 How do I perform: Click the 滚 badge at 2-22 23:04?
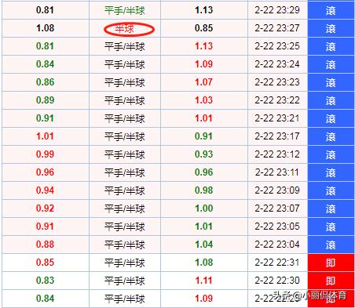(x=331, y=245)
